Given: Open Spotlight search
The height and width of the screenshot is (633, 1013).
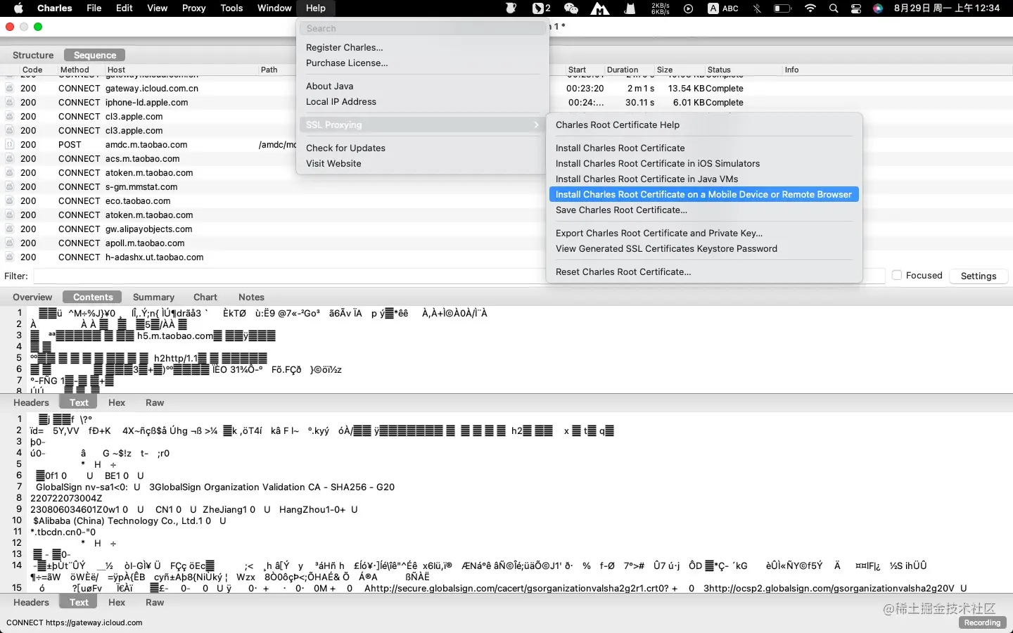Looking at the screenshot, I should pos(834,8).
